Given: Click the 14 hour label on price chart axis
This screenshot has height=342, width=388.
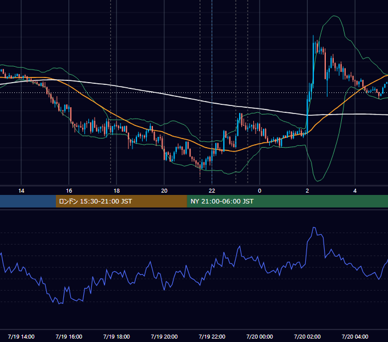Looking at the screenshot, I should [21, 191].
